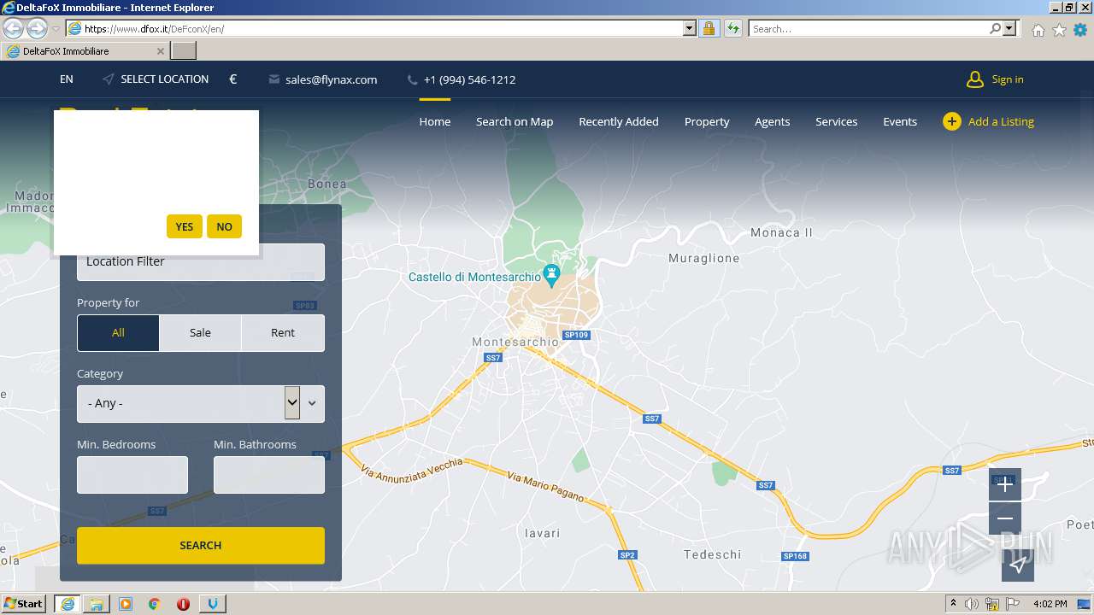
Task: Click the map locate-me arrow button
Action: [1018, 565]
